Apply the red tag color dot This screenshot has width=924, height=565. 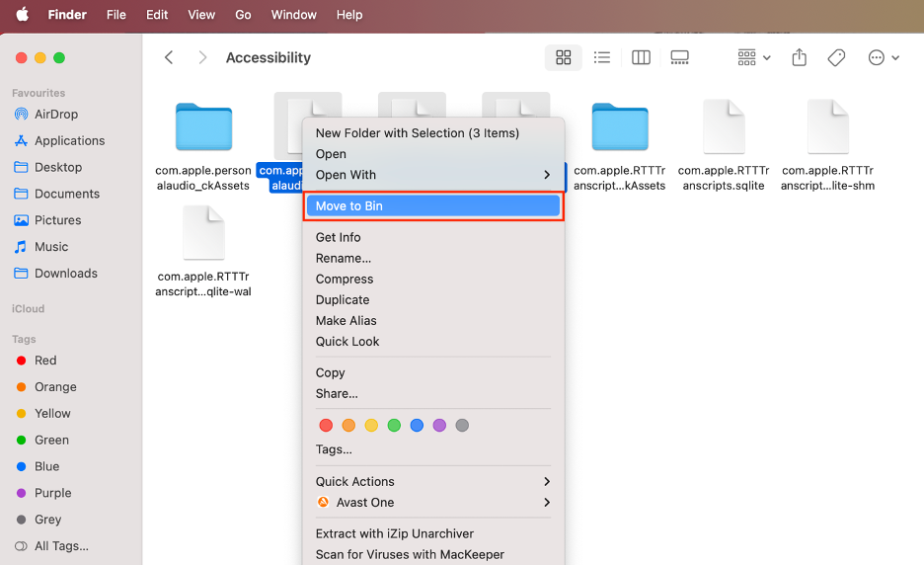(326, 425)
